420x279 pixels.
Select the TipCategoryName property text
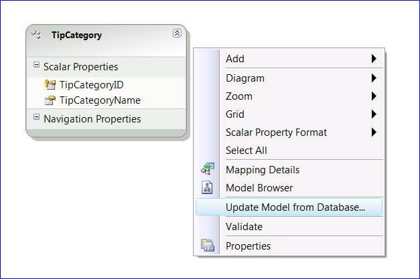coord(100,100)
